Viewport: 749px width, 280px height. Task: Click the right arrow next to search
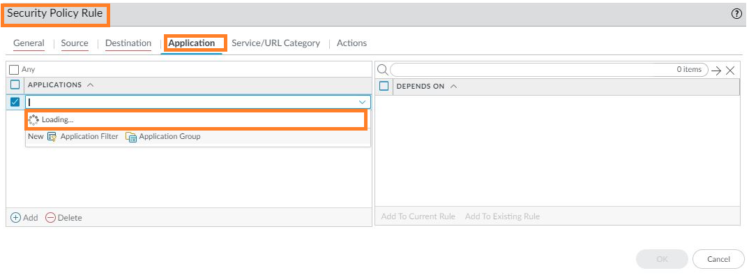tap(716, 70)
